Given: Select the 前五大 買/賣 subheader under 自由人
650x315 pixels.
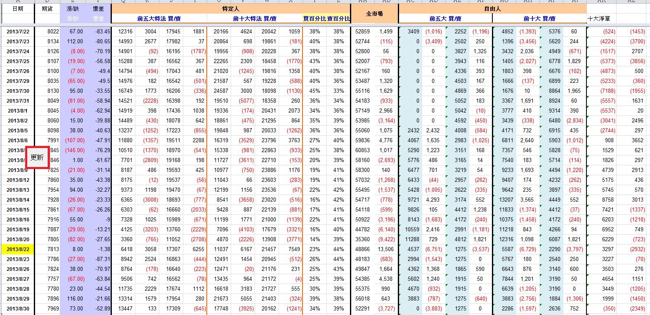Looking at the screenshot, I should click(445, 19).
